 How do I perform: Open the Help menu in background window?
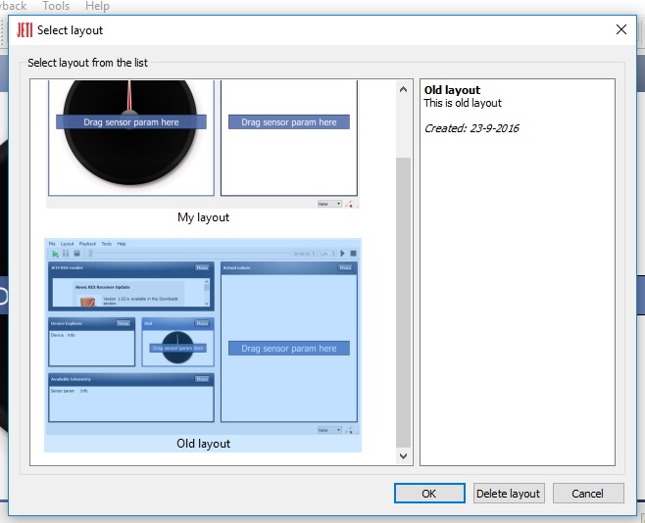click(97, 6)
